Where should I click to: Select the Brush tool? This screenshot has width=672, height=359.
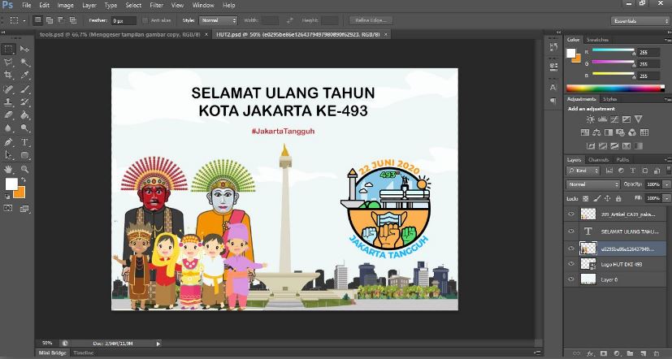pos(25,89)
